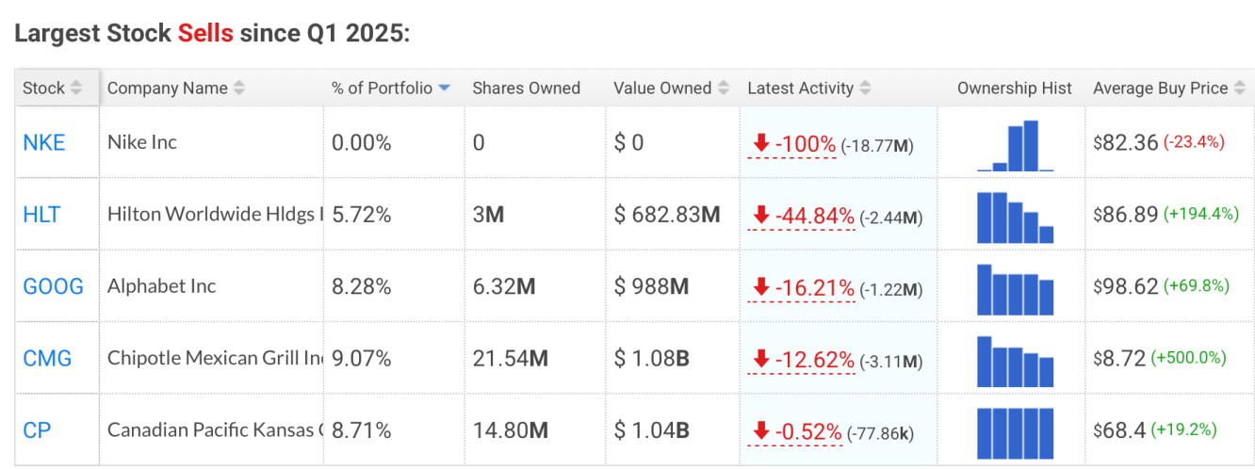Click the $ 1.04B value owned cell
This screenshot has width=1255, height=469.
pos(652,429)
